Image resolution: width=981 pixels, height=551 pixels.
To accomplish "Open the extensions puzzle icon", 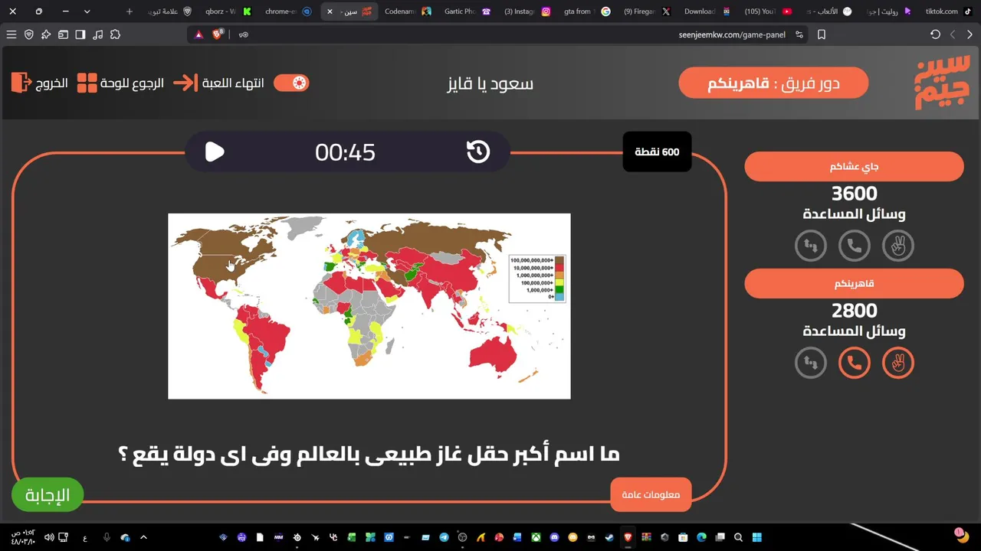I will point(115,34).
